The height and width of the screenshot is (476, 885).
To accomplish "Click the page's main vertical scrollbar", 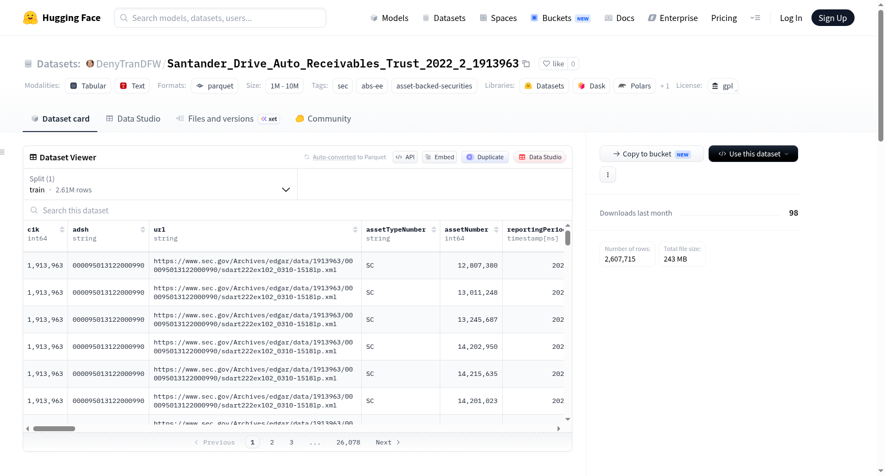I will (x=881, y=76).
